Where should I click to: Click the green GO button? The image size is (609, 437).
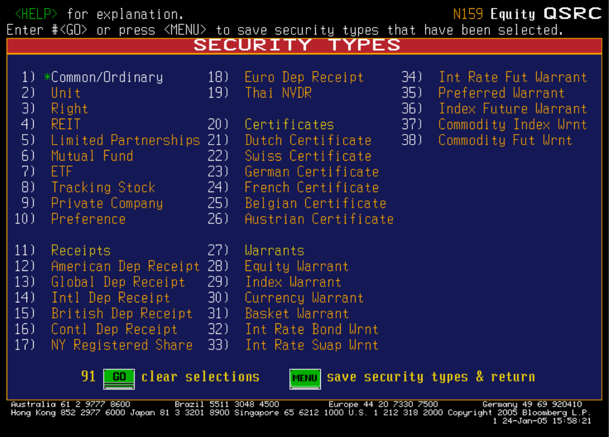click(x=119, y=379)
